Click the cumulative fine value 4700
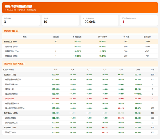The image size is (160, 139). [x=147, y=51]
